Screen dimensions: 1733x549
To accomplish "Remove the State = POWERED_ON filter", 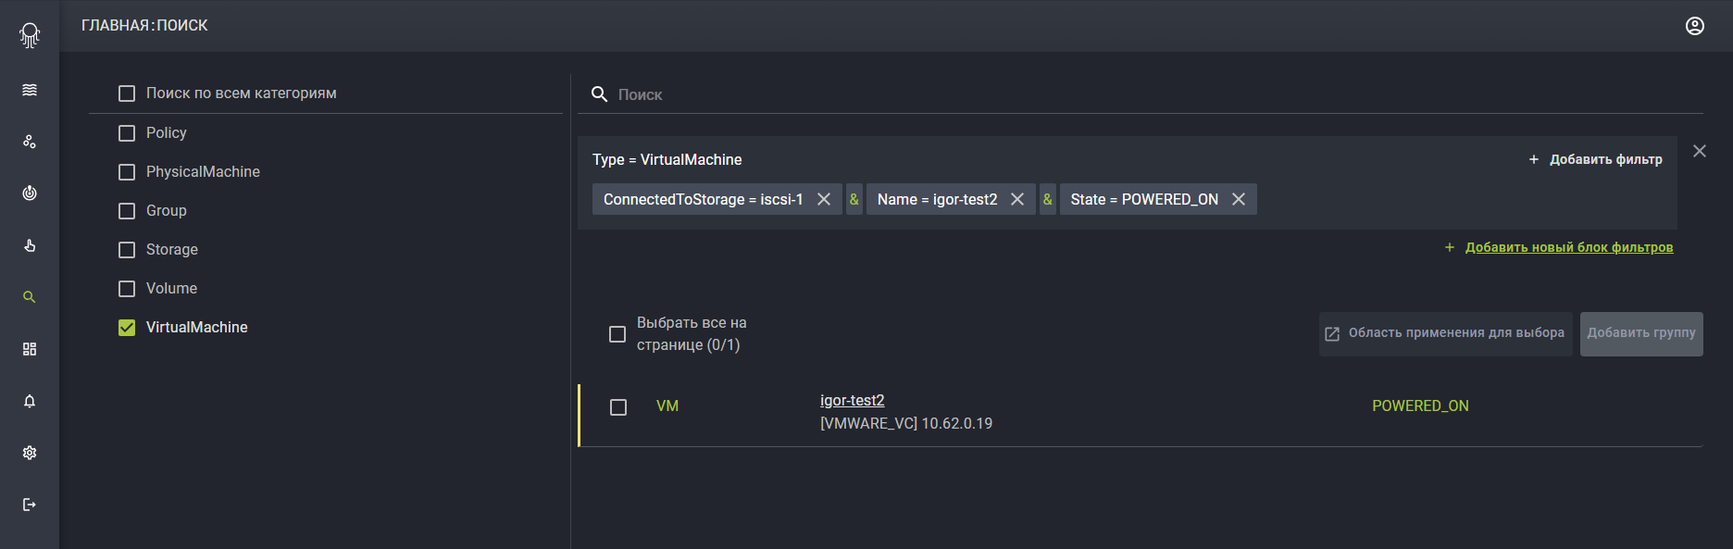I will pyautogui.click(x=1239, y=199).
